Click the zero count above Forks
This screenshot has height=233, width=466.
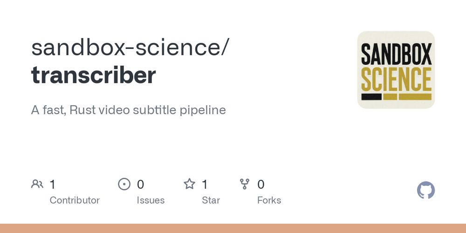[x=260, y=185]
